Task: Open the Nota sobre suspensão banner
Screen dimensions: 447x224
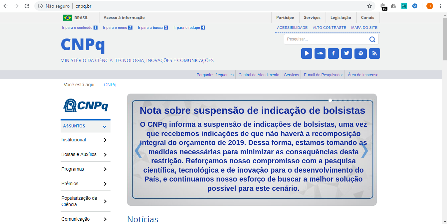Action: tap(252, 149)
